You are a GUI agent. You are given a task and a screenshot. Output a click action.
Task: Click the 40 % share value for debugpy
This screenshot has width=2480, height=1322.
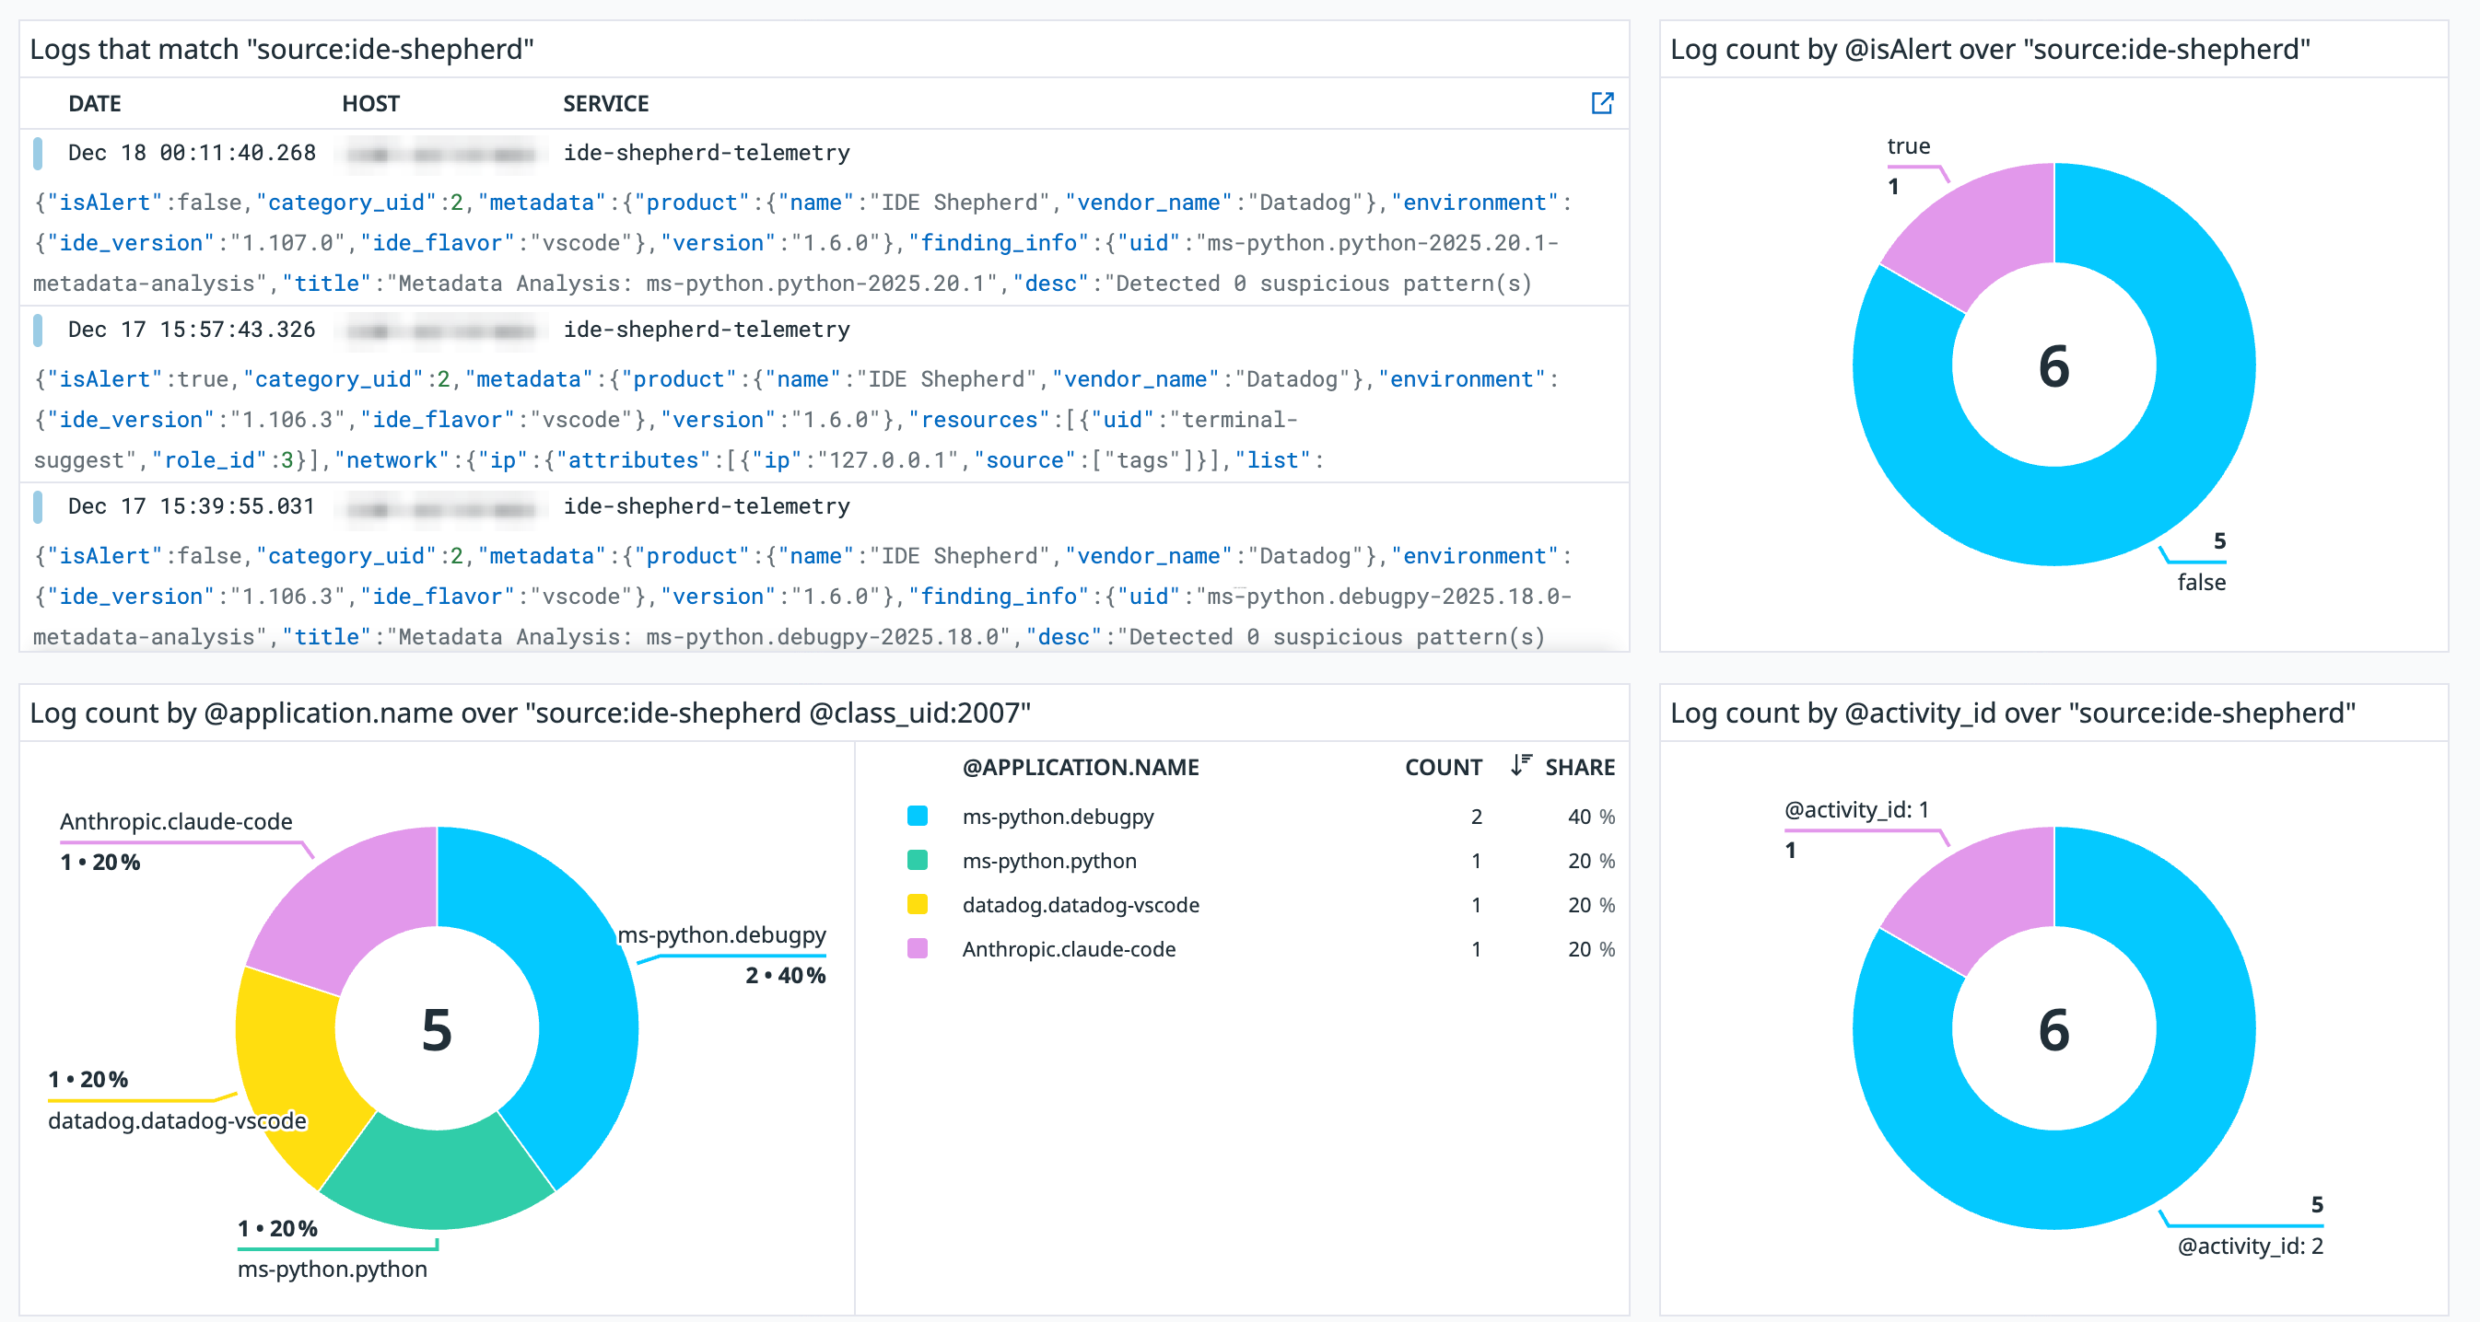[1590, 816]
